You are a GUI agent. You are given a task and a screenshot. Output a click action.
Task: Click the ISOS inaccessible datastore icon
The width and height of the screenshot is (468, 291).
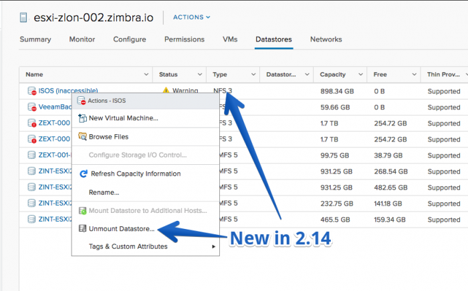point(31,91)
